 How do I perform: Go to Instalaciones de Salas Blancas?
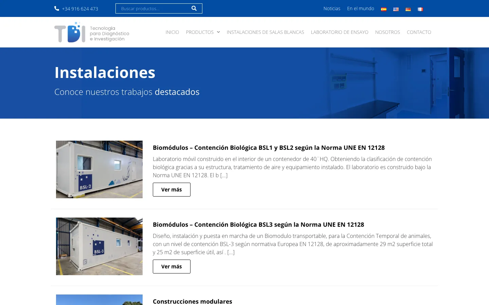pyautogui.click(x=265, y=32)
